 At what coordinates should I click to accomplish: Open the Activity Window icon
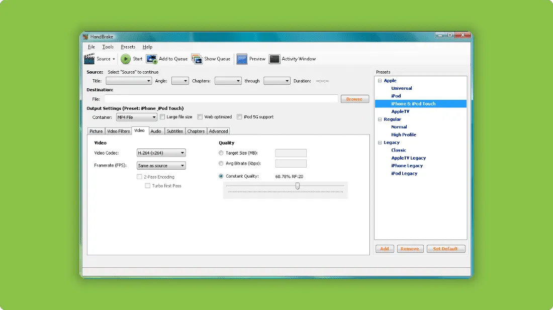(274, 59)
